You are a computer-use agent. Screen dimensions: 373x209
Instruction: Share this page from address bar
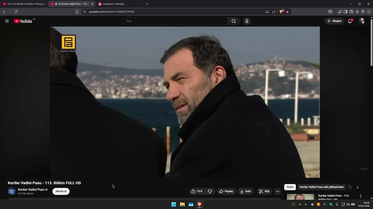[x=274, y=12]
